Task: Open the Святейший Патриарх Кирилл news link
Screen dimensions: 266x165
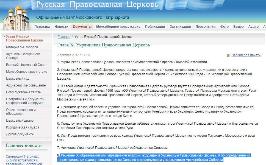Action: point(22,158)
